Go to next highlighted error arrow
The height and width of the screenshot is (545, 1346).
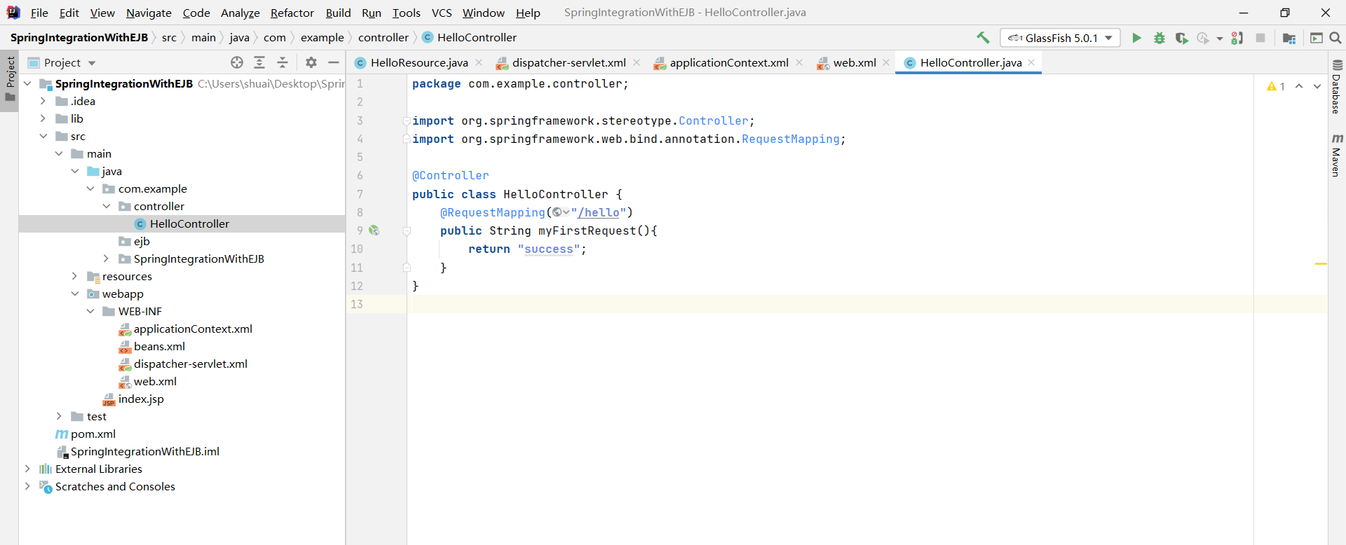[x=1317, y=86]
